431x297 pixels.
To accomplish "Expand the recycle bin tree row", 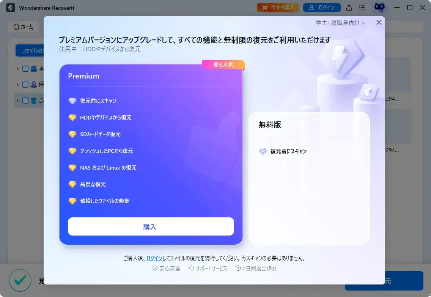I will click(18, 101).
